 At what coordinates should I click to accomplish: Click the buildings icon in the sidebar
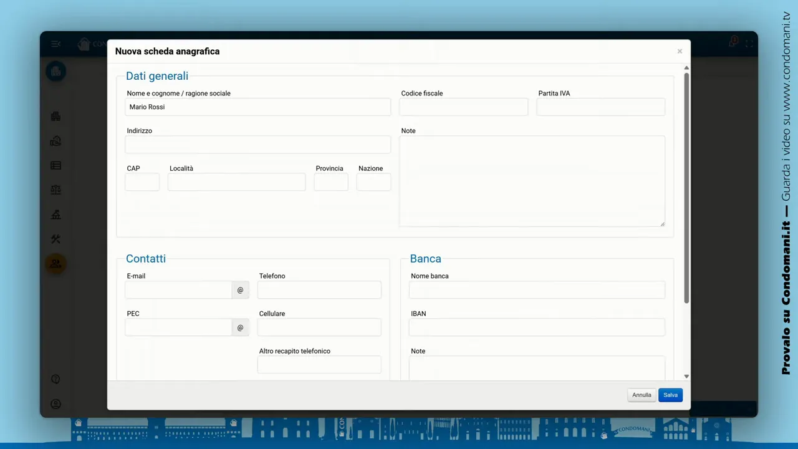[55, 117]
